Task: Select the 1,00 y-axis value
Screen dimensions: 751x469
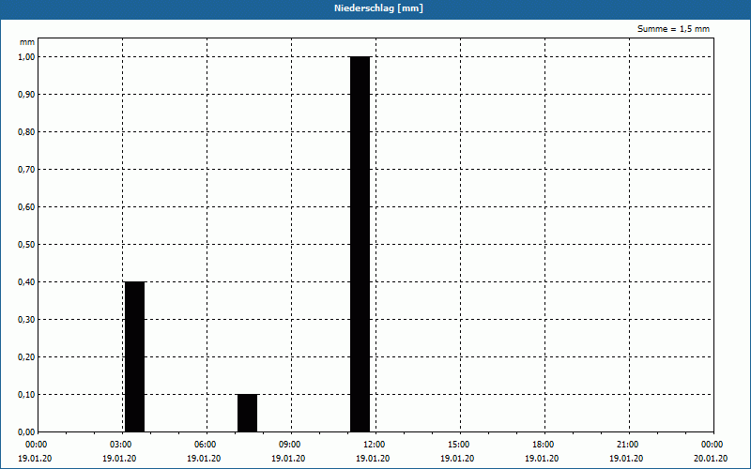Action: click(27, 57)
